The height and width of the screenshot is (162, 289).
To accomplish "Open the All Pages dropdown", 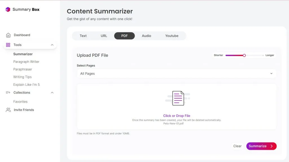I will [x=176, y=74].
